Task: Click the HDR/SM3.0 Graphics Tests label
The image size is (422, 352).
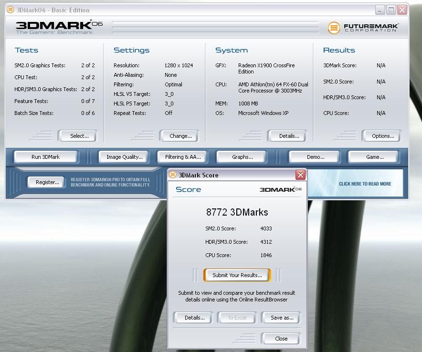Action: [x=46, y=89]
